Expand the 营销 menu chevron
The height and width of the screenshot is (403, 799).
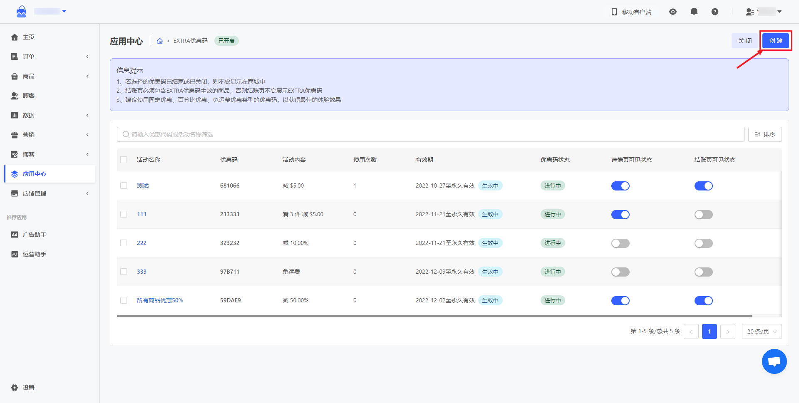pyautogui.click(x=87, y=135)
